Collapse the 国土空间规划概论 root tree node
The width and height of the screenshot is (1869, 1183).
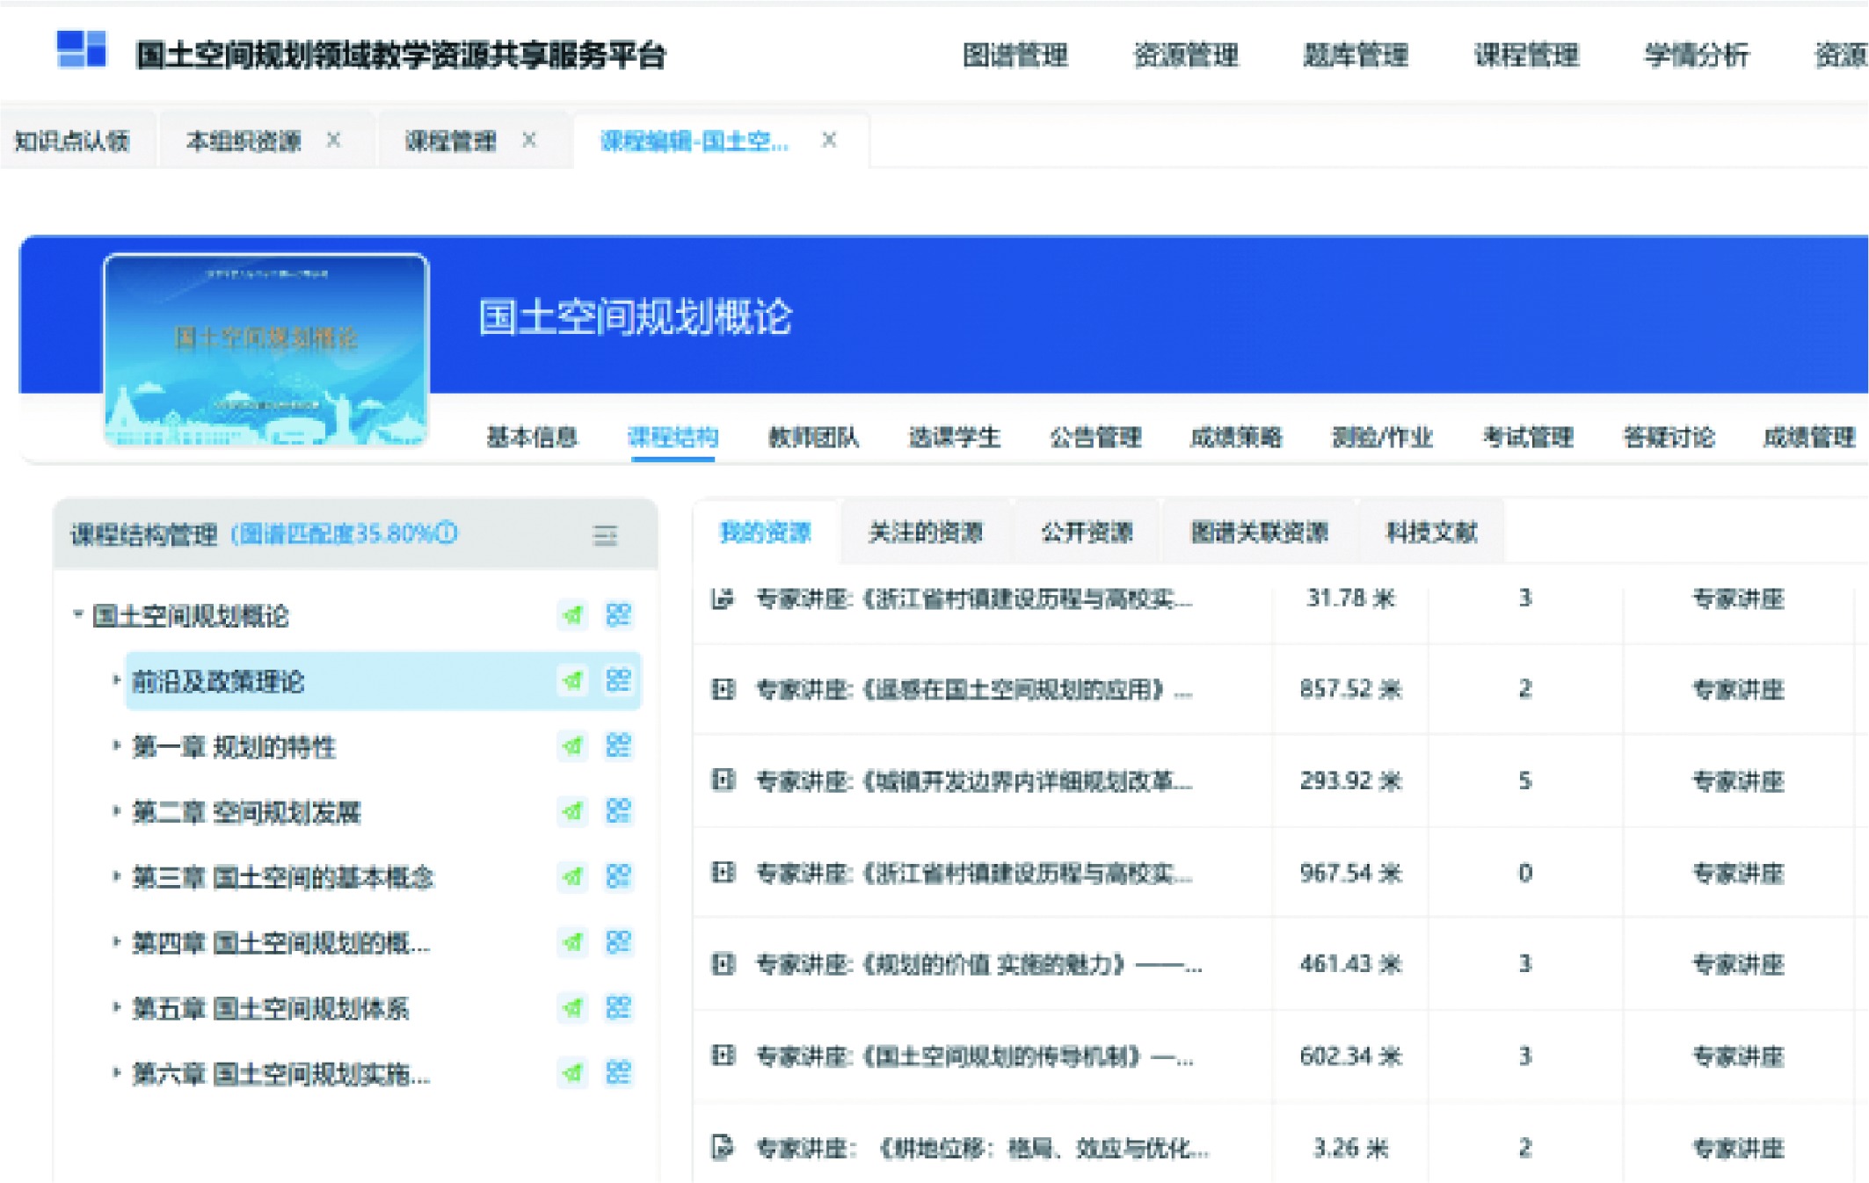77,613
